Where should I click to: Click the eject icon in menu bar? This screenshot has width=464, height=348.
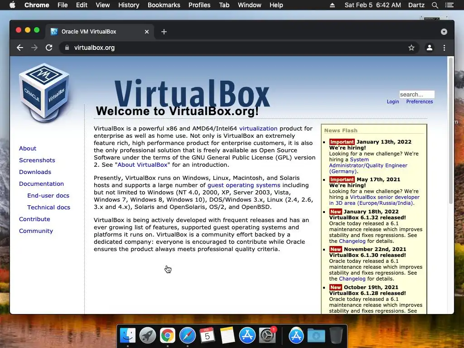click(x=332, y=5)
